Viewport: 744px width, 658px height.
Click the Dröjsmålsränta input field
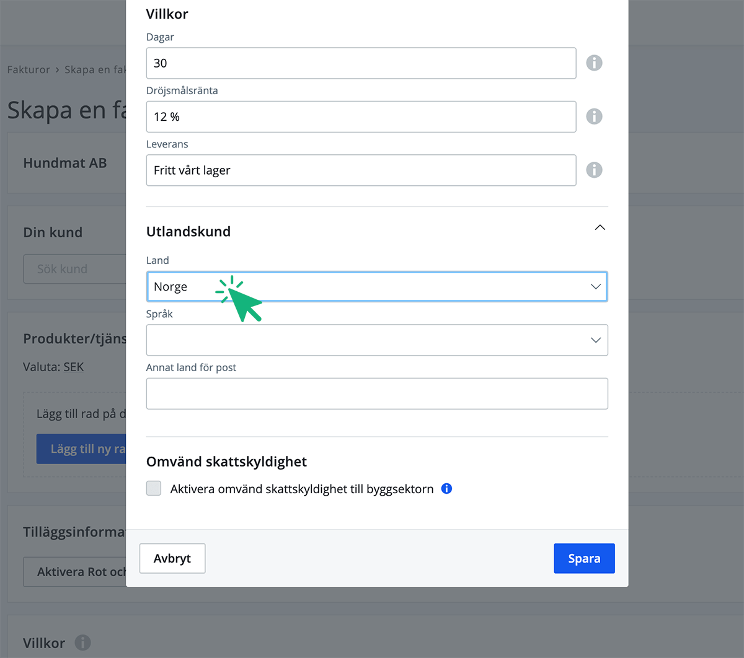[x=360, y=116]
